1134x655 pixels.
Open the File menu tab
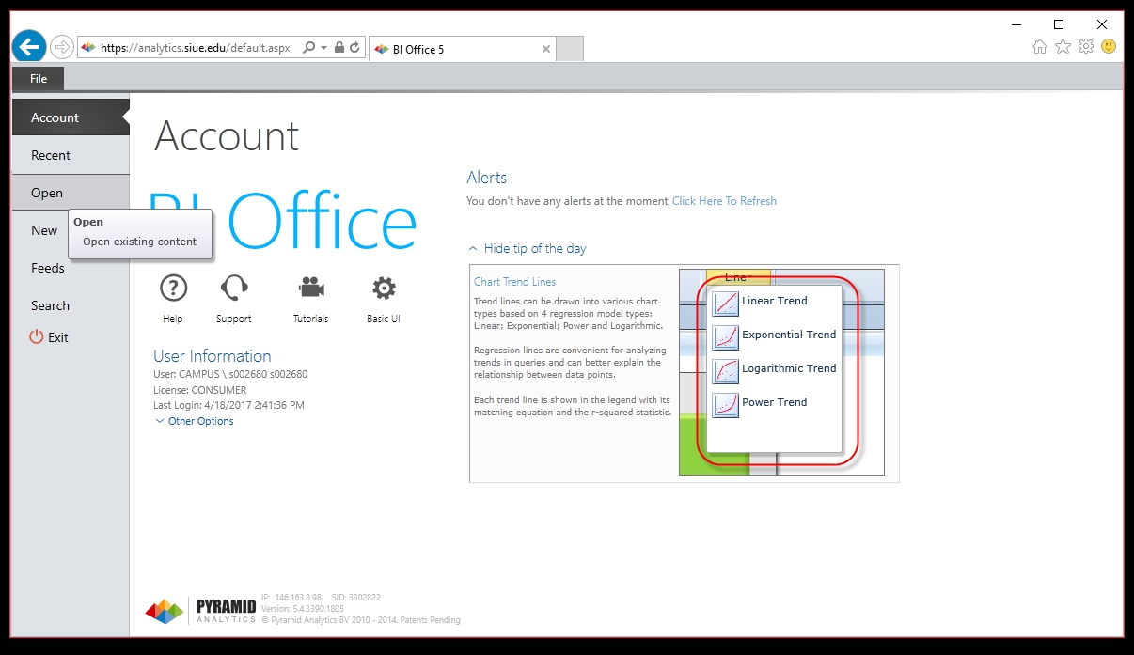[39, 79]
